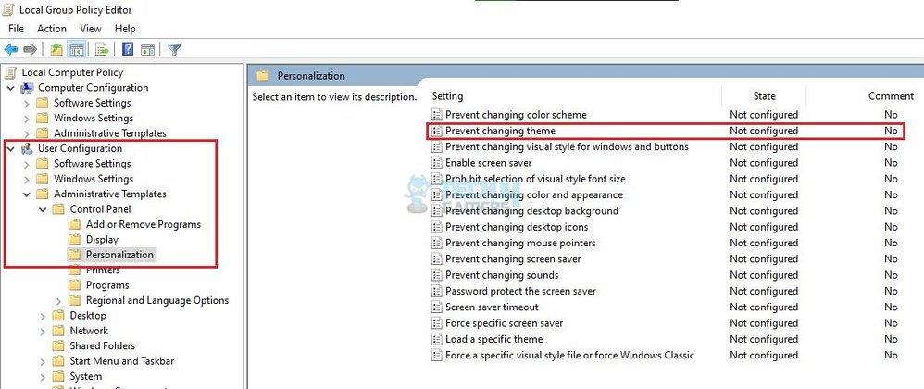924x389 pixels.
Task: Select the Display folder in the tree
Action: (x=102, y=240)
